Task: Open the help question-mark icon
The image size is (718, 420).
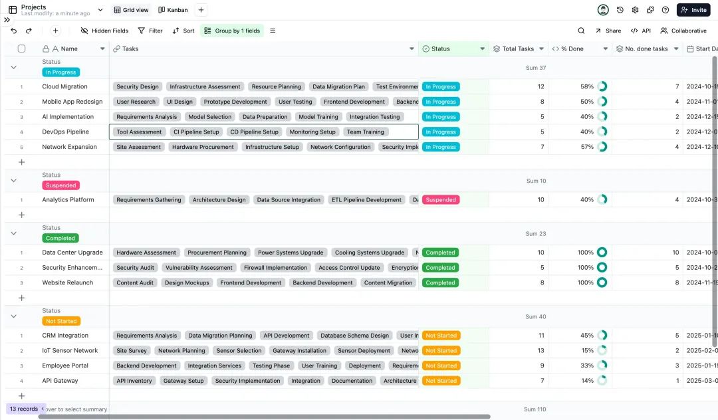Action: click(665, 10)
